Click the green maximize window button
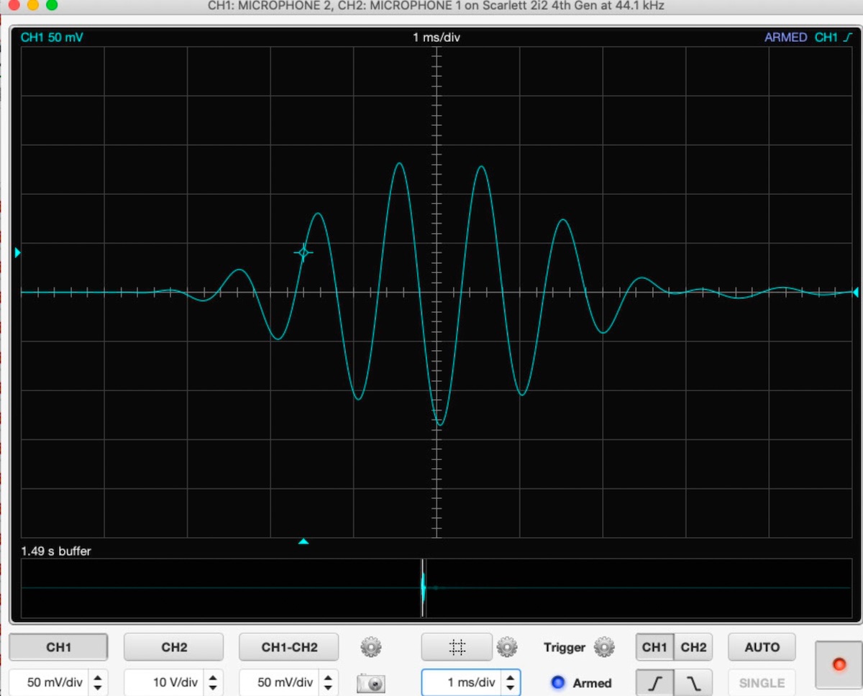 pos(52,5)
